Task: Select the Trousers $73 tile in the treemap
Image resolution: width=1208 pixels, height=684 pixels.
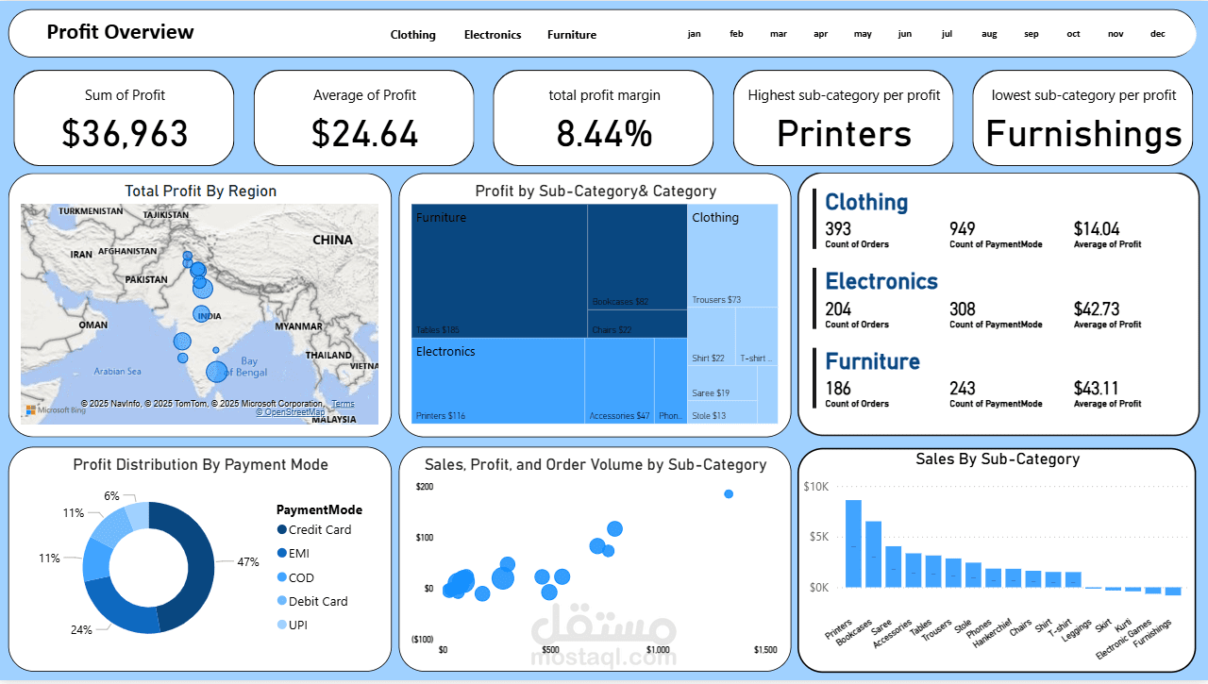Action: (x=731, y=264)
